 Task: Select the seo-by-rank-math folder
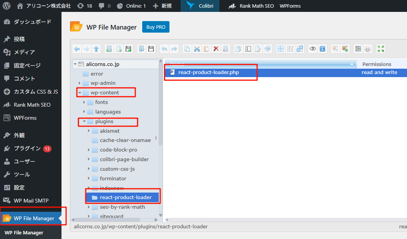click(x=122, y=207)
